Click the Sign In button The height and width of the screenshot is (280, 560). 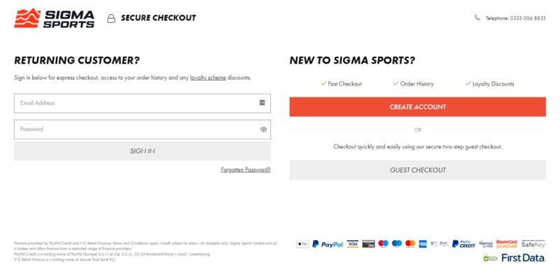[x=142, y=150]
